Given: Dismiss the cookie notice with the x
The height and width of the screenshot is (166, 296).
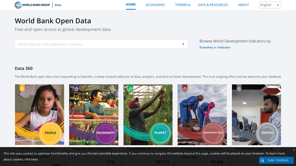Looking at the screenshot, I should point(293,150).
